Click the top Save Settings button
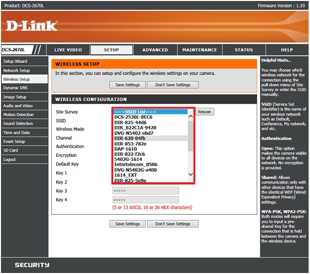This screenshot has height=274, width=310. [x=127, y=85]
